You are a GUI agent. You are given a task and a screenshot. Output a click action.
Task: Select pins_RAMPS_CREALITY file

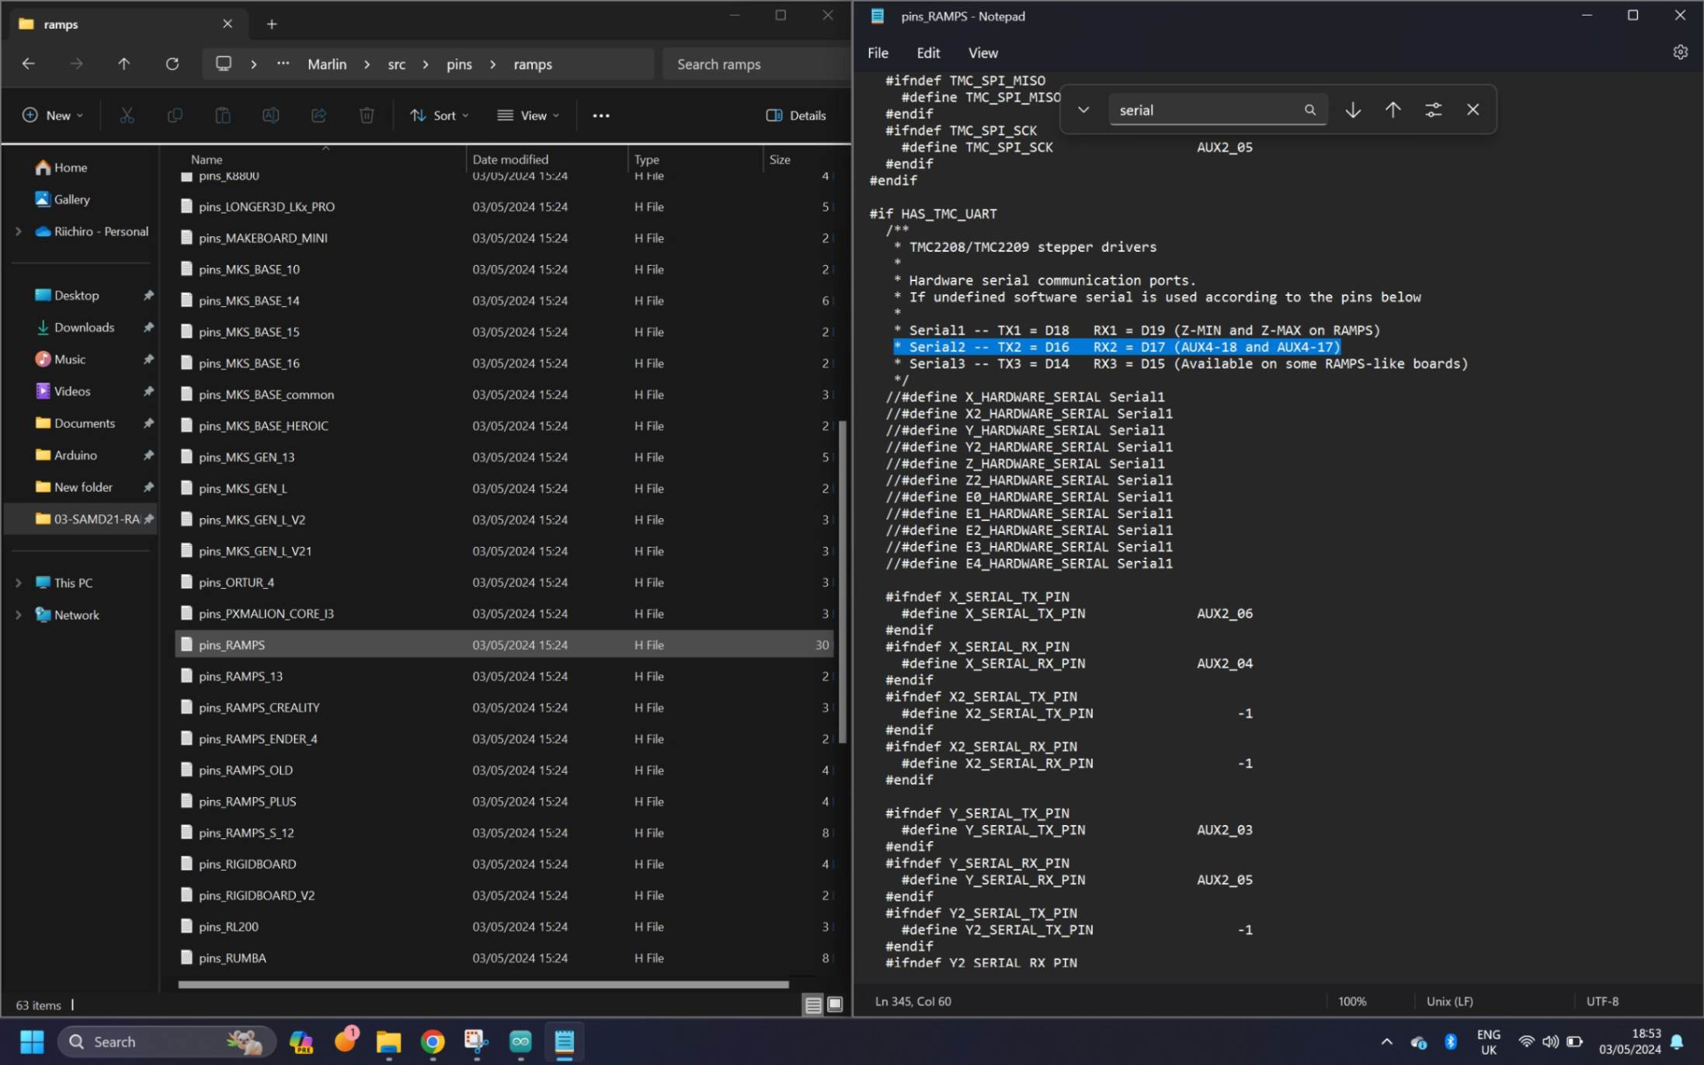tap(504, 707)
